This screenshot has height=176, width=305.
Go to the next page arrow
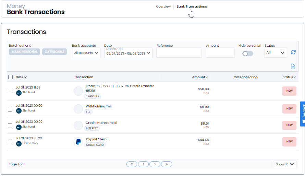point(155,164)
